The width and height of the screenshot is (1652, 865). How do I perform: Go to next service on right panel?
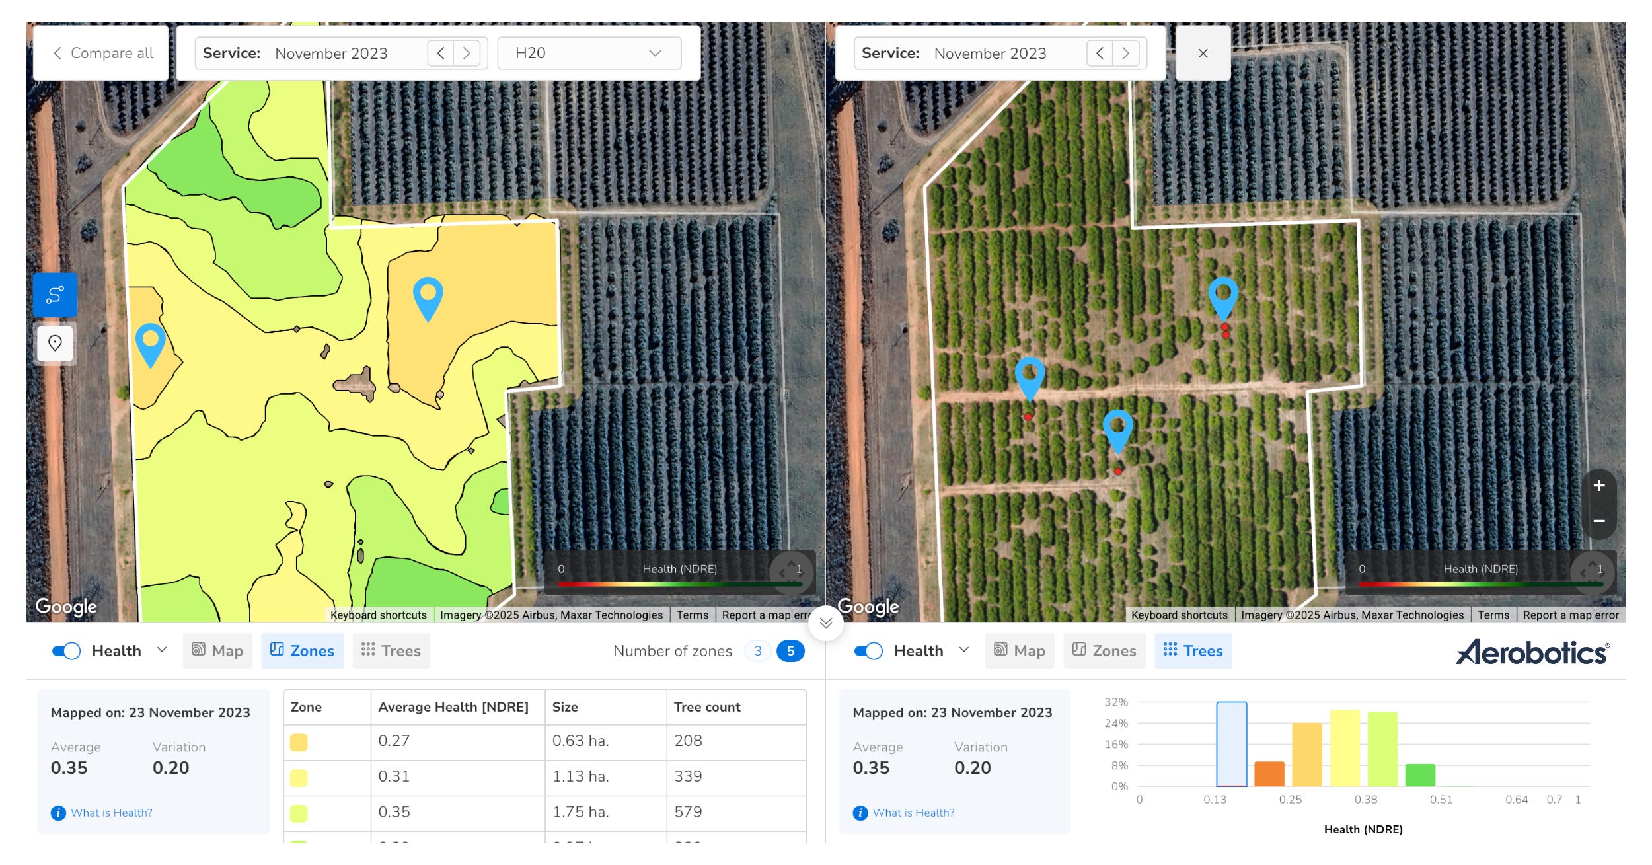pyautogui.click(x=1125, y=53)
